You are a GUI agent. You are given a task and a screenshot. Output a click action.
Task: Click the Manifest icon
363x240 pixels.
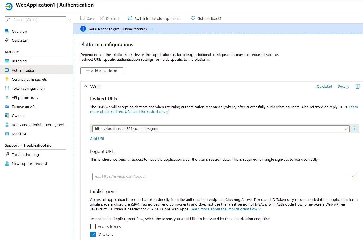pyautogui.click(x=7, y=134)
